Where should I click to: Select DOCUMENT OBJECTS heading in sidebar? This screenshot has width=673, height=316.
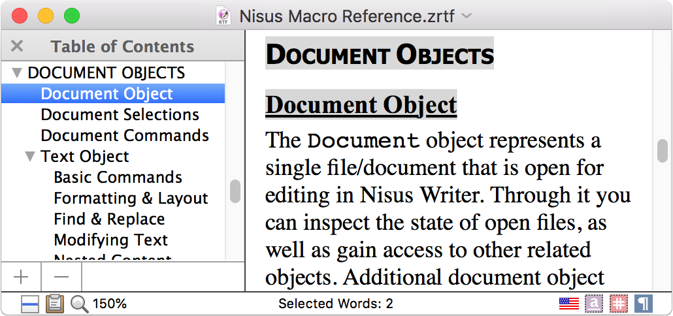[107, 73]
